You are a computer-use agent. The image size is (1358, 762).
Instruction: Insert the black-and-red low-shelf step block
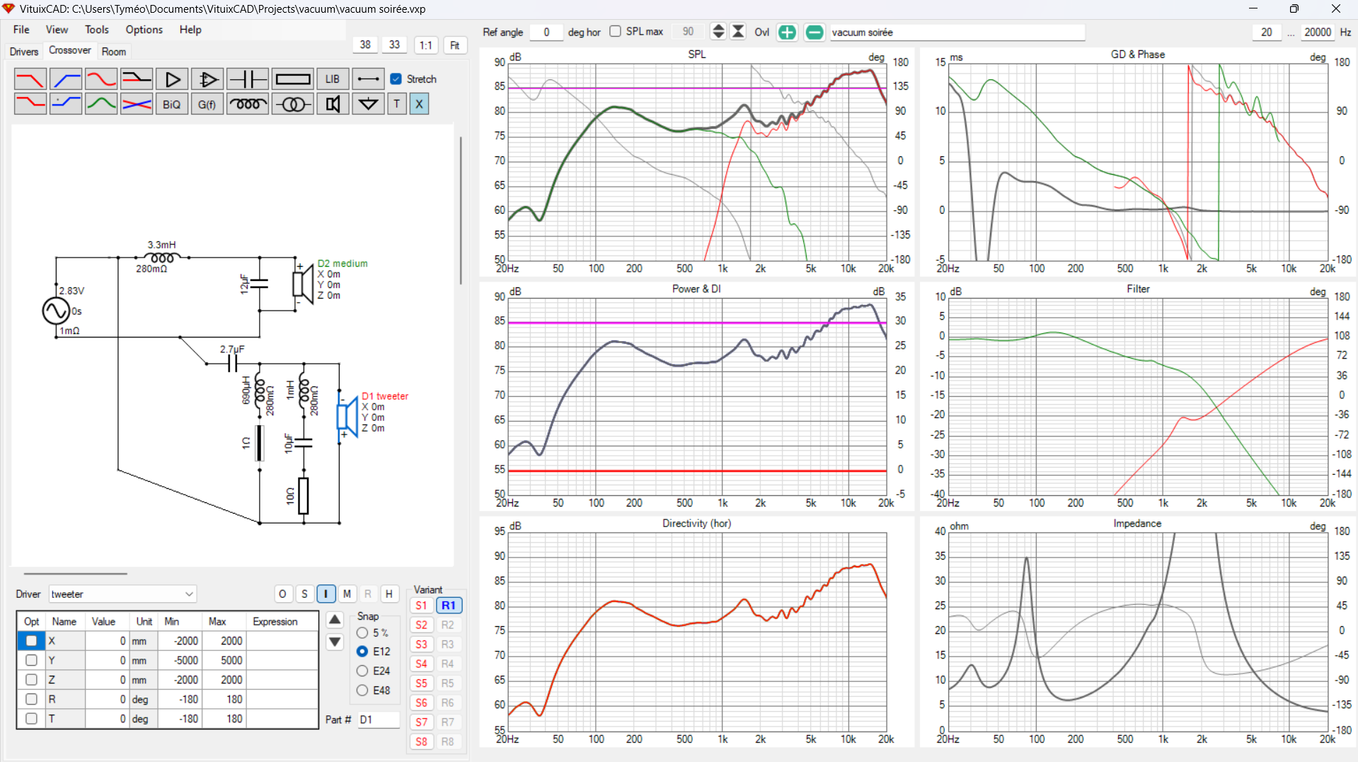pos(137,79)
